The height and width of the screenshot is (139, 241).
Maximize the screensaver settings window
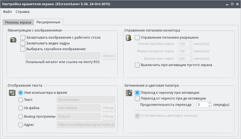pyautogui.click(x=232, y=4)
